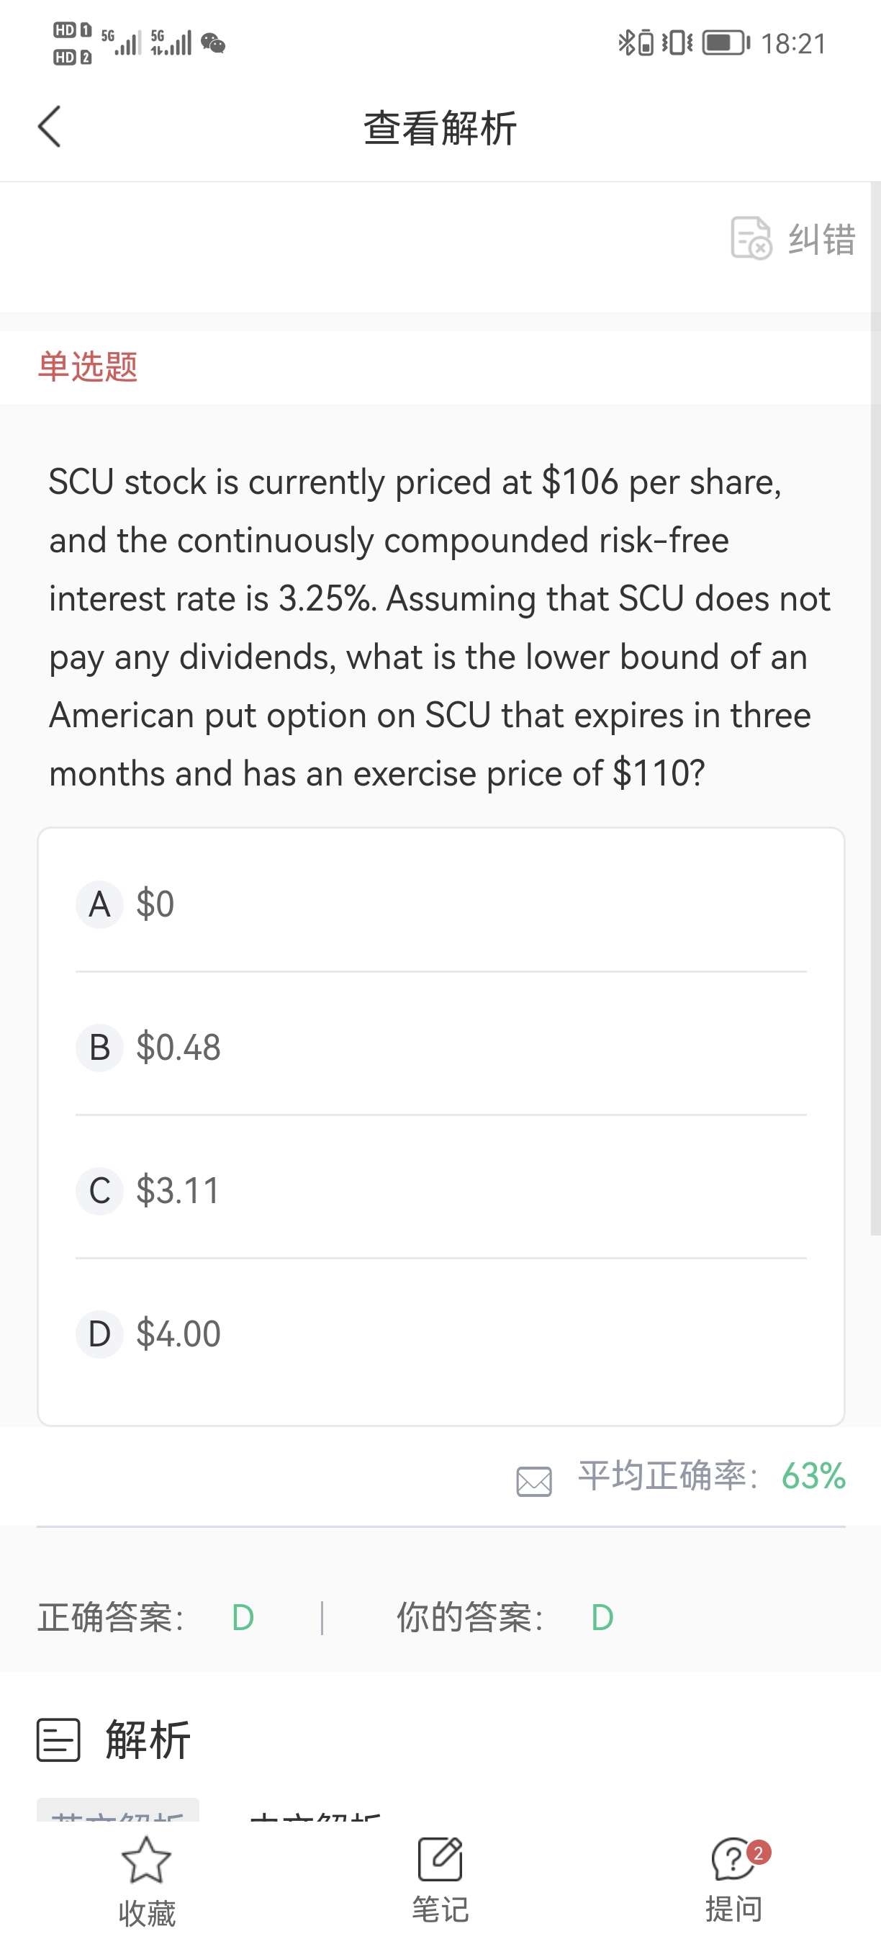Tap the right-side scrollbar
This screenshot has width=881, height=1944.
pos(875,709)
